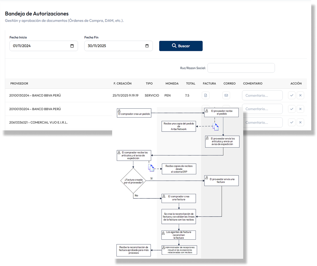317x266 pixels.
Task: Focus the Ruc/Razon Social filter field
Action: click(x=241, y=68)
